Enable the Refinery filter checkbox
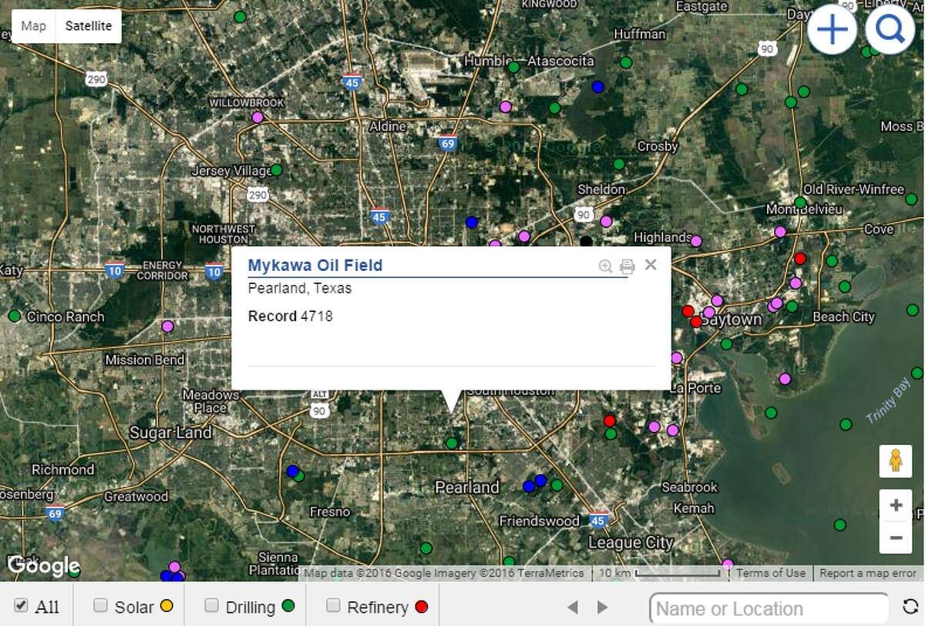This screenshot has height=626, width=925. tap(333, 606)
